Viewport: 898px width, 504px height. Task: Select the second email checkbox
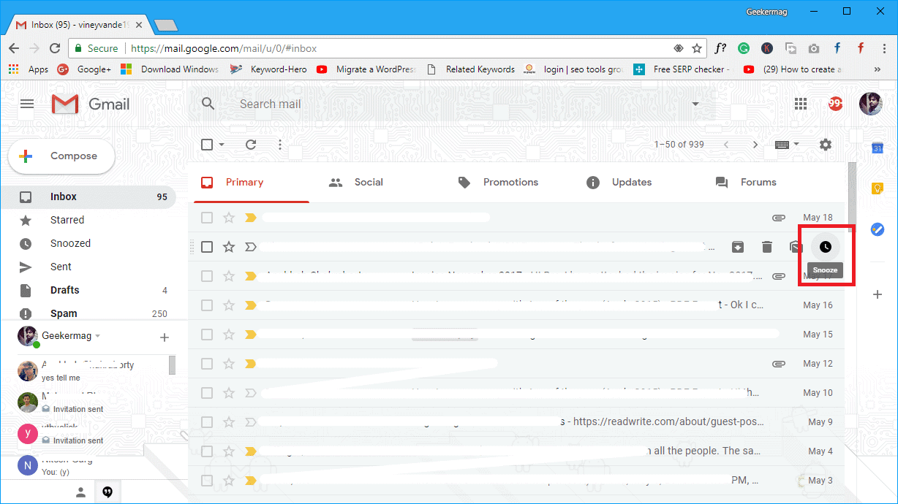tap(207, 247)
